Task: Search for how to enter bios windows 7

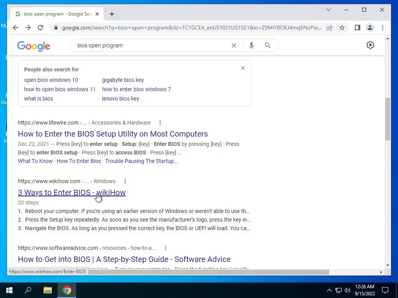Action: (136, 90)
